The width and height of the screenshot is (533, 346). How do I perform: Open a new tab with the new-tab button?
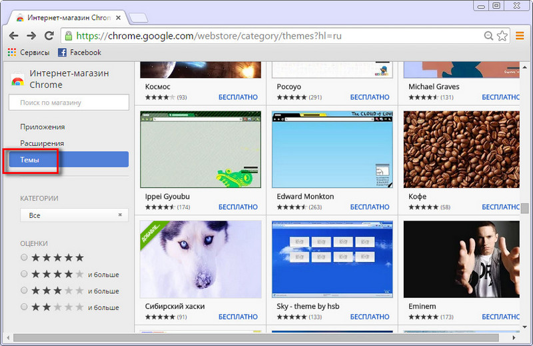139,18
